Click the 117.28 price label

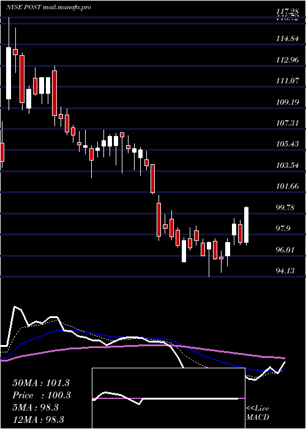point(287,12)
